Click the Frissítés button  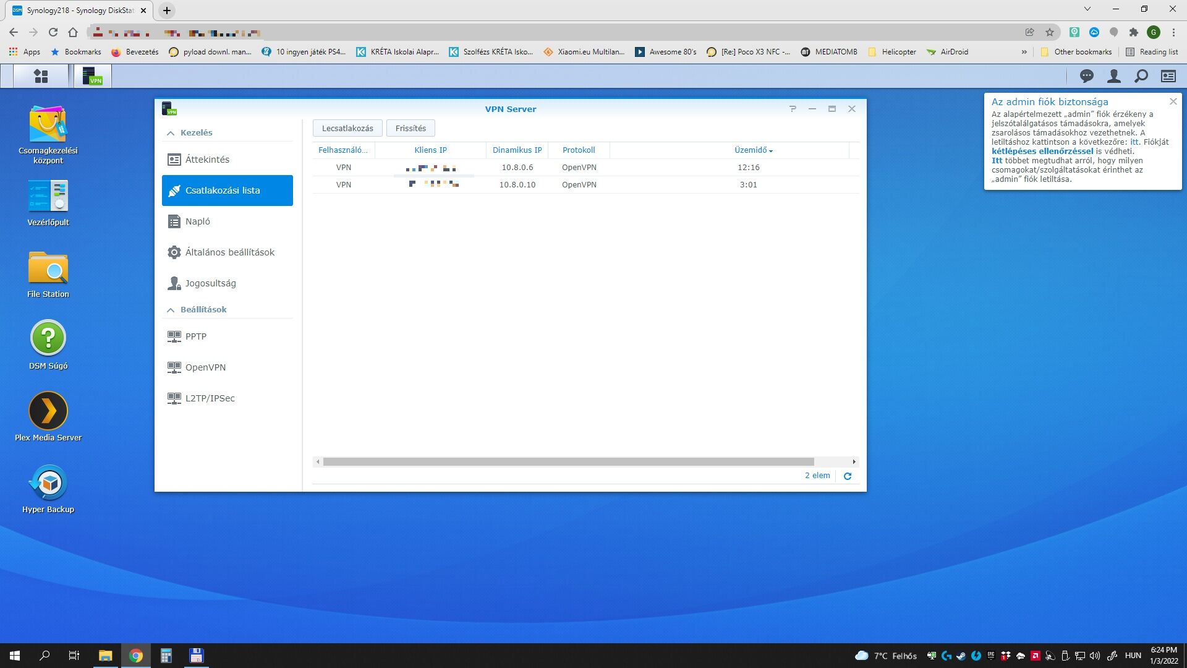[x=411, y=128]
